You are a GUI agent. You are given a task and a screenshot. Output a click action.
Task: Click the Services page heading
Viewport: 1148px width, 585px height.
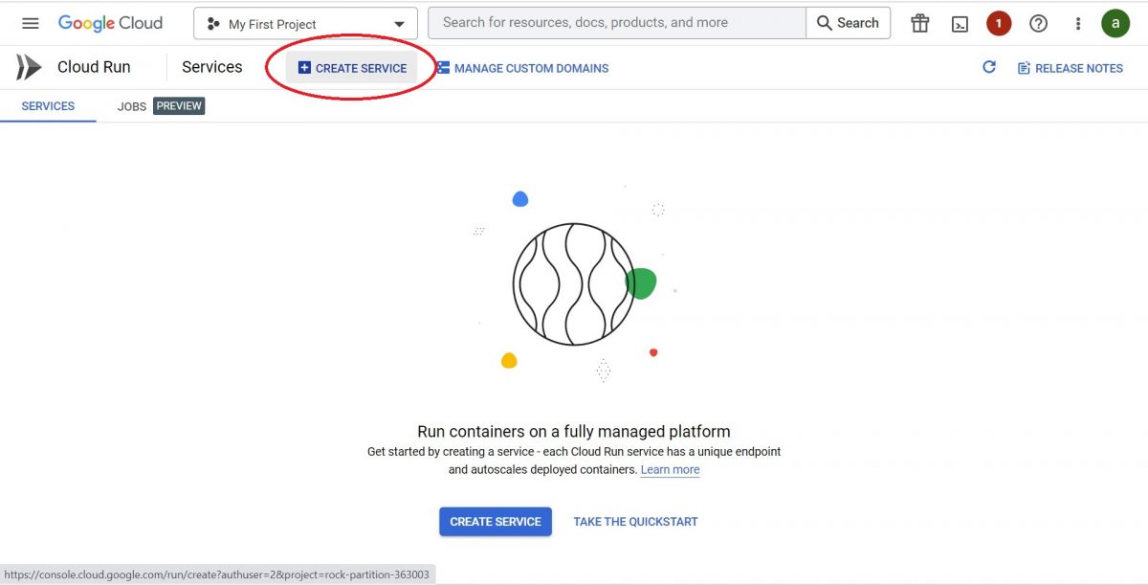click(212, 67)
